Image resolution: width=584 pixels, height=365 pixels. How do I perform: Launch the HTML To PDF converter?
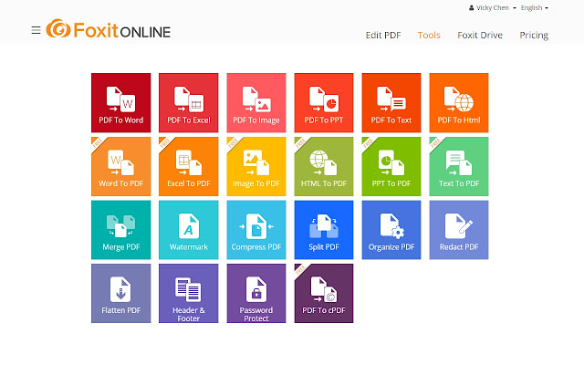[324, 166]
